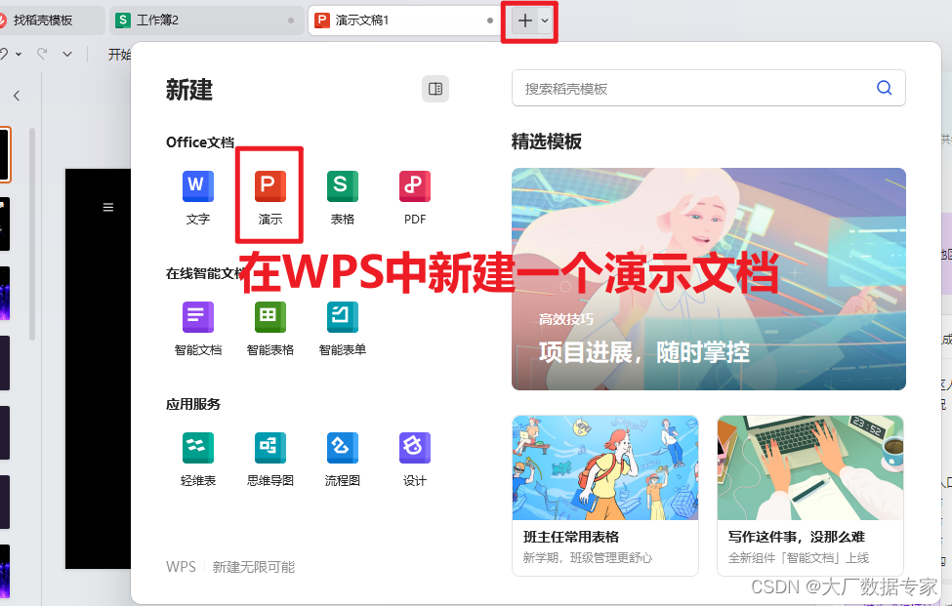Click the WPS icon on the 演示文稿1 tab

pos(322,20)
